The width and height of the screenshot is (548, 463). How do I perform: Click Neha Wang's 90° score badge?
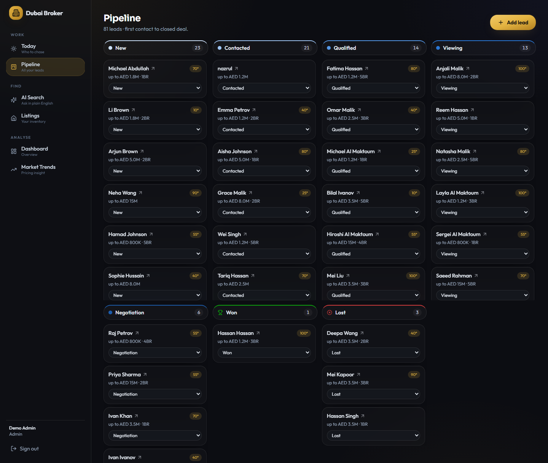click(196, 193)
